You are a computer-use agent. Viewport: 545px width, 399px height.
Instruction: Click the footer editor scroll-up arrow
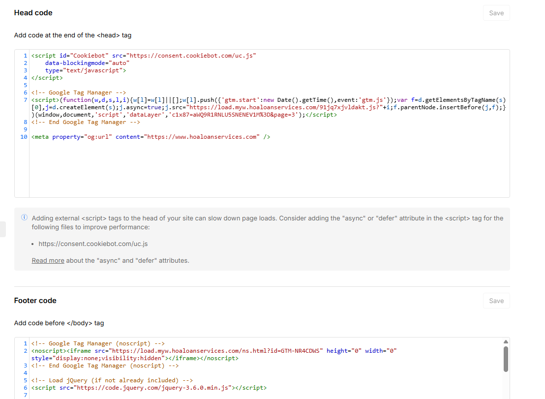(506, 342)
